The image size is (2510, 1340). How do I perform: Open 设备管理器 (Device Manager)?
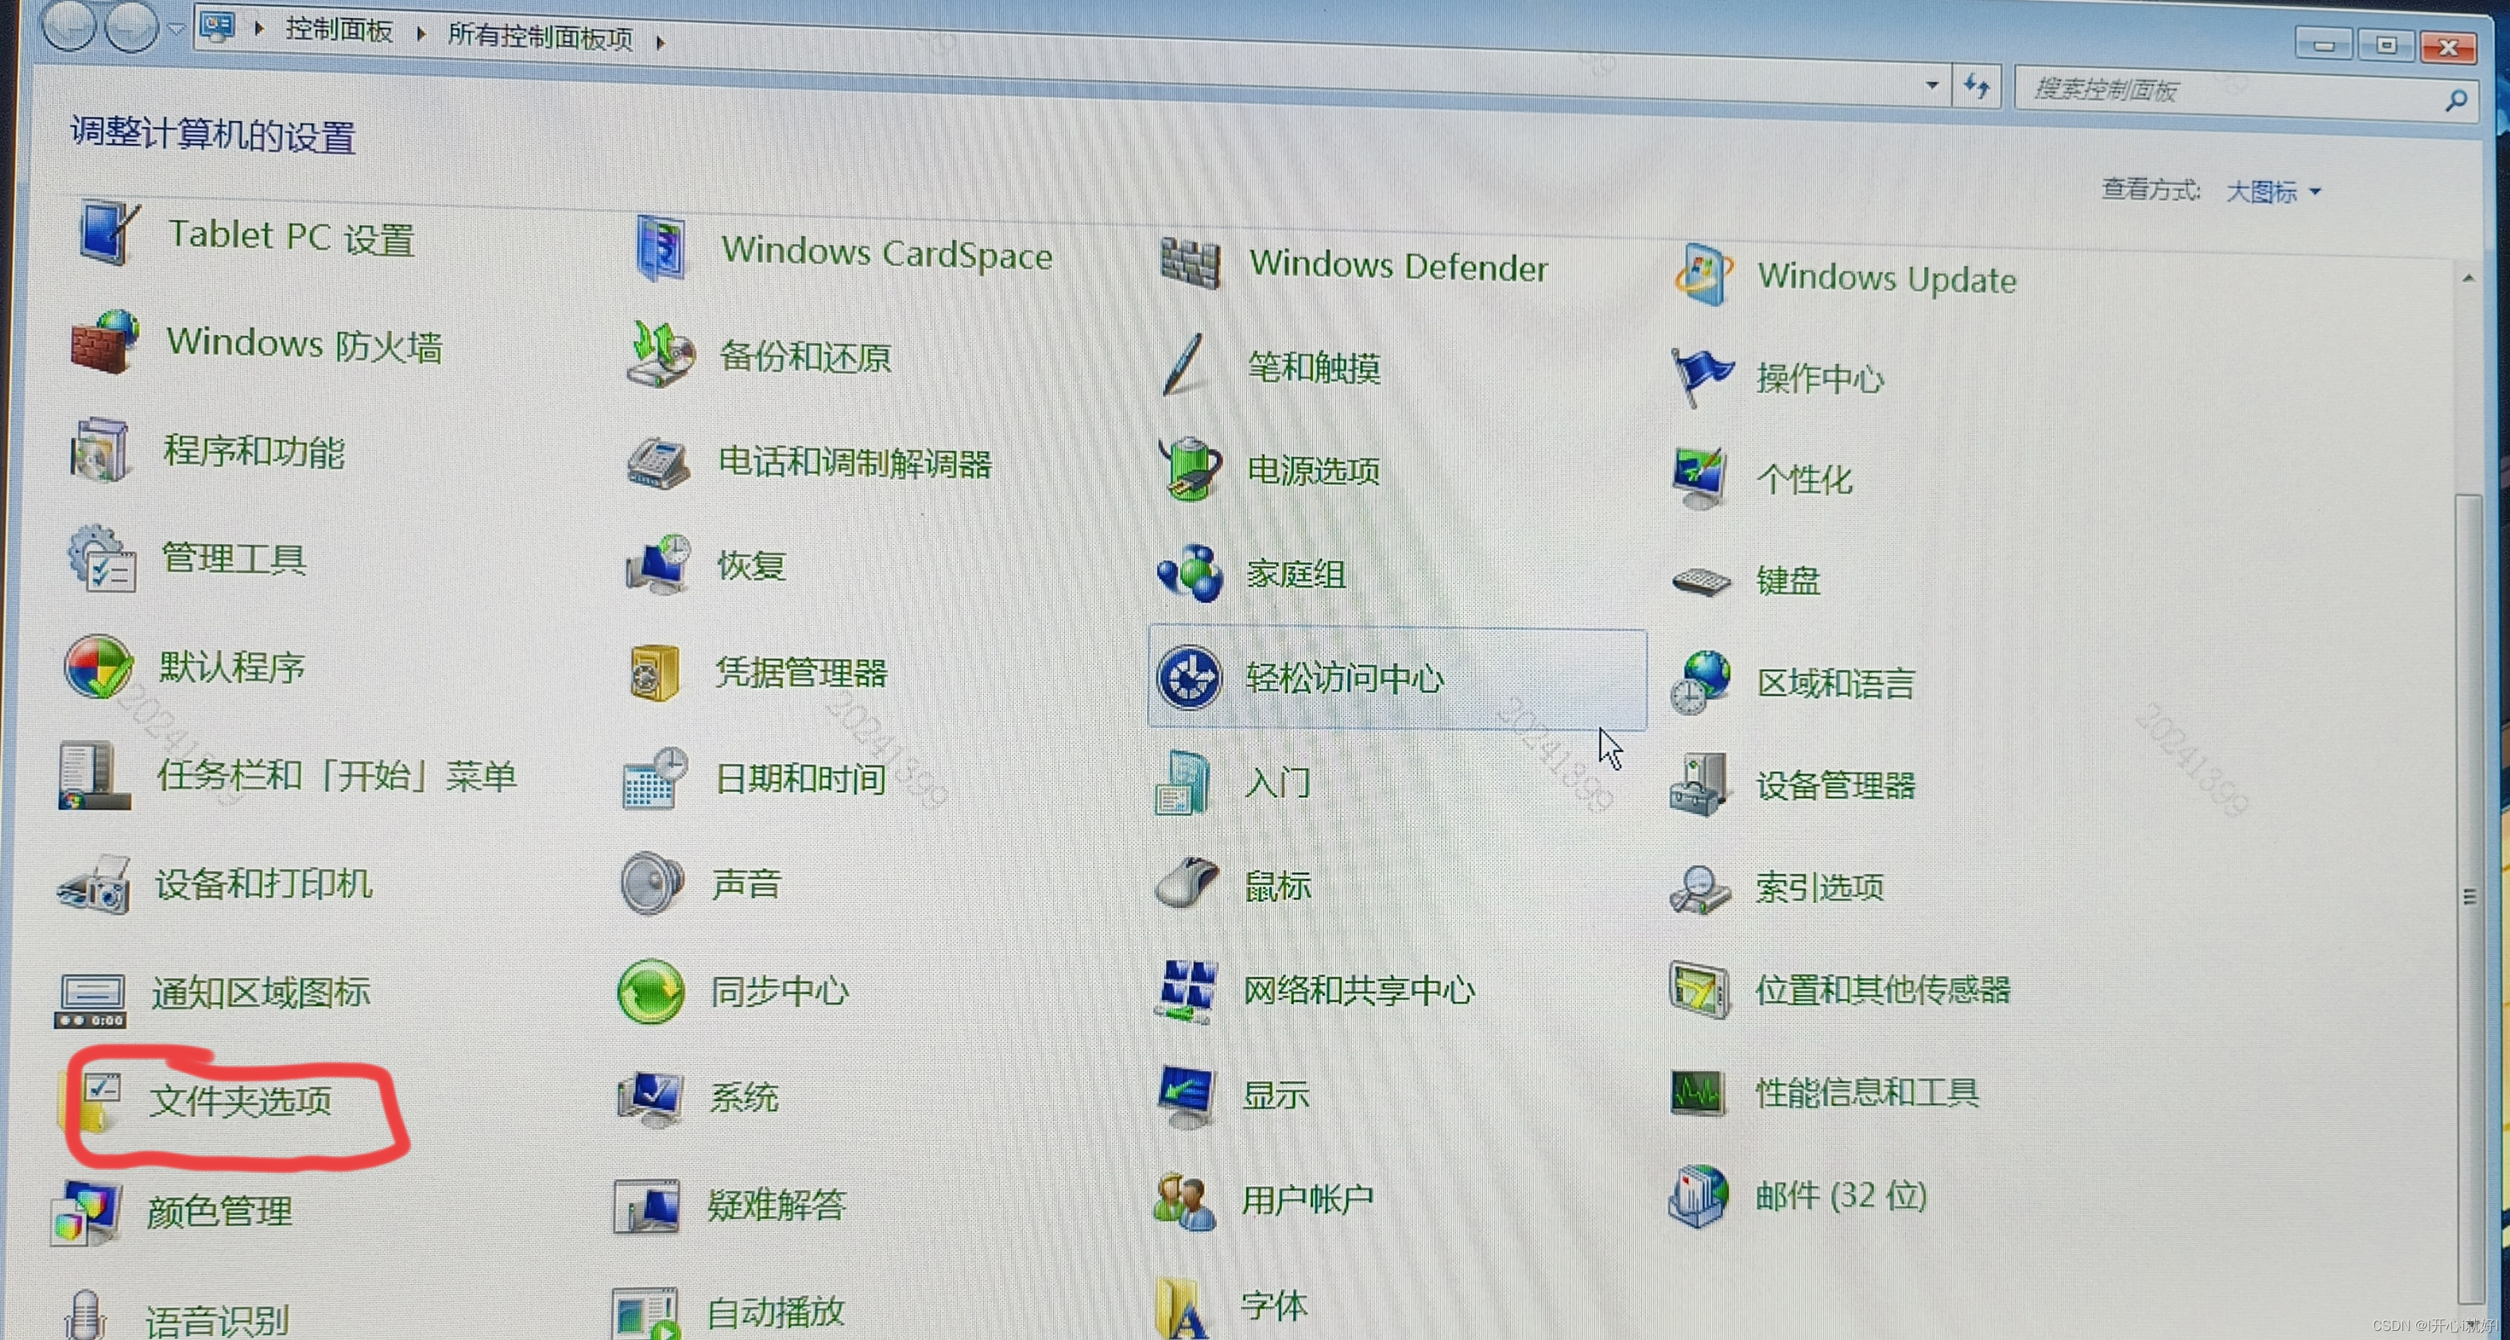coord(1836,787)
